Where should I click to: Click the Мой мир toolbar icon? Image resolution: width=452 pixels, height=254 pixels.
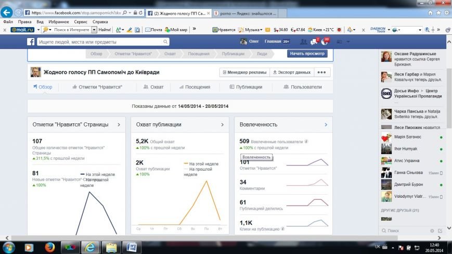[x=176, y=30]
